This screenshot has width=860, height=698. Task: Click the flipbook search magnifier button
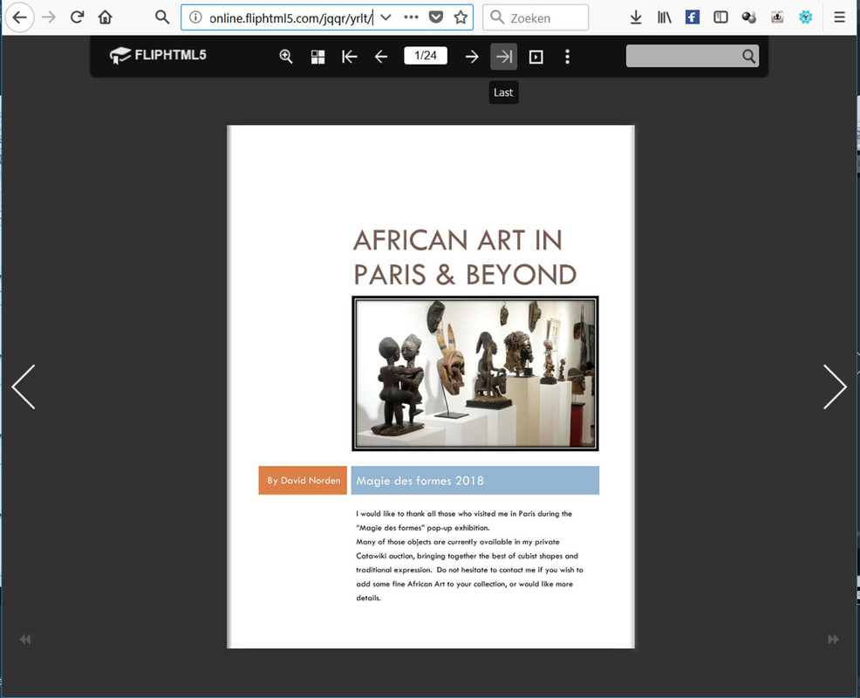click(748, 56)
